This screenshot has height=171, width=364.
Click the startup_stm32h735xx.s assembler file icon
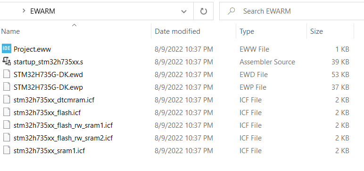point(7,62)
